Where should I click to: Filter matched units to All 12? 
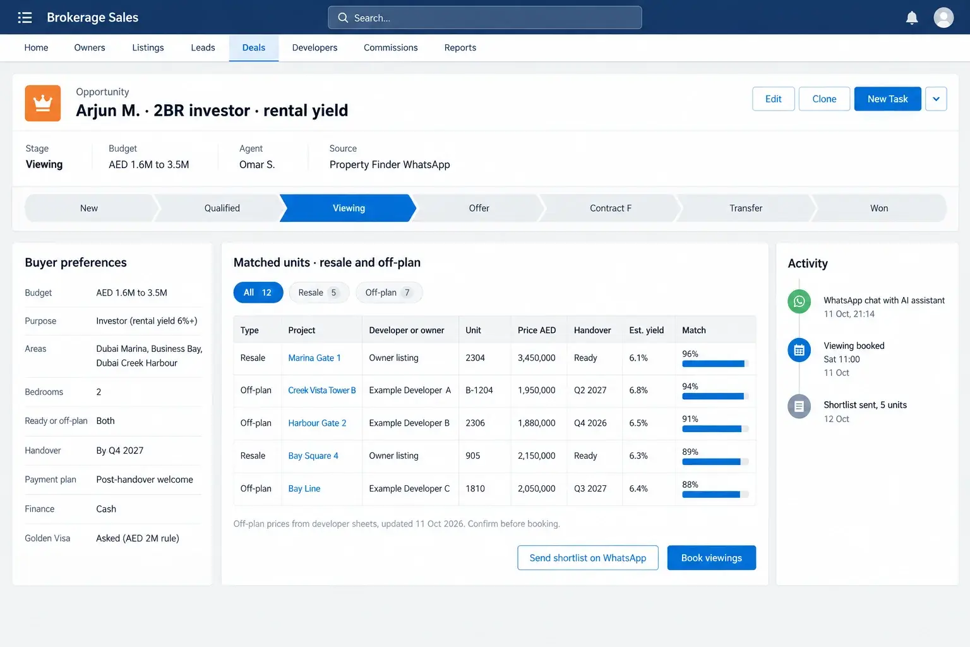[x=258, y=293]
